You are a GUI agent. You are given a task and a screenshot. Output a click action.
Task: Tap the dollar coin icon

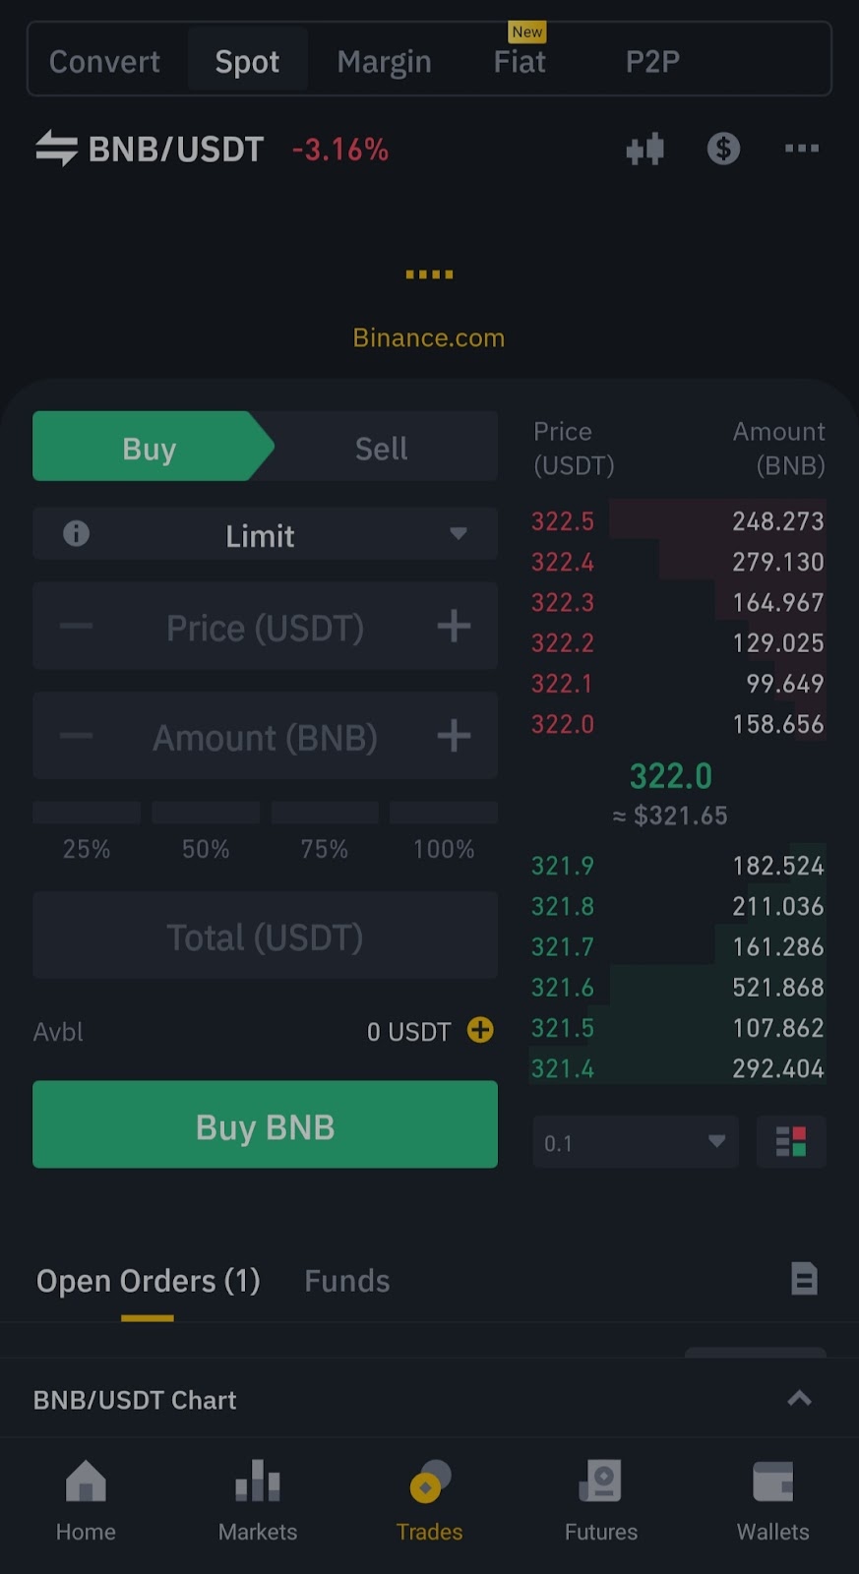723,149
